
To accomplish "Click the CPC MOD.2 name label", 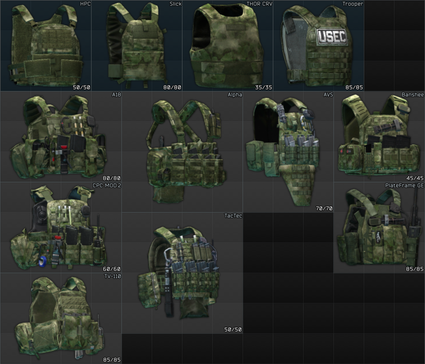I will point(107,185).
